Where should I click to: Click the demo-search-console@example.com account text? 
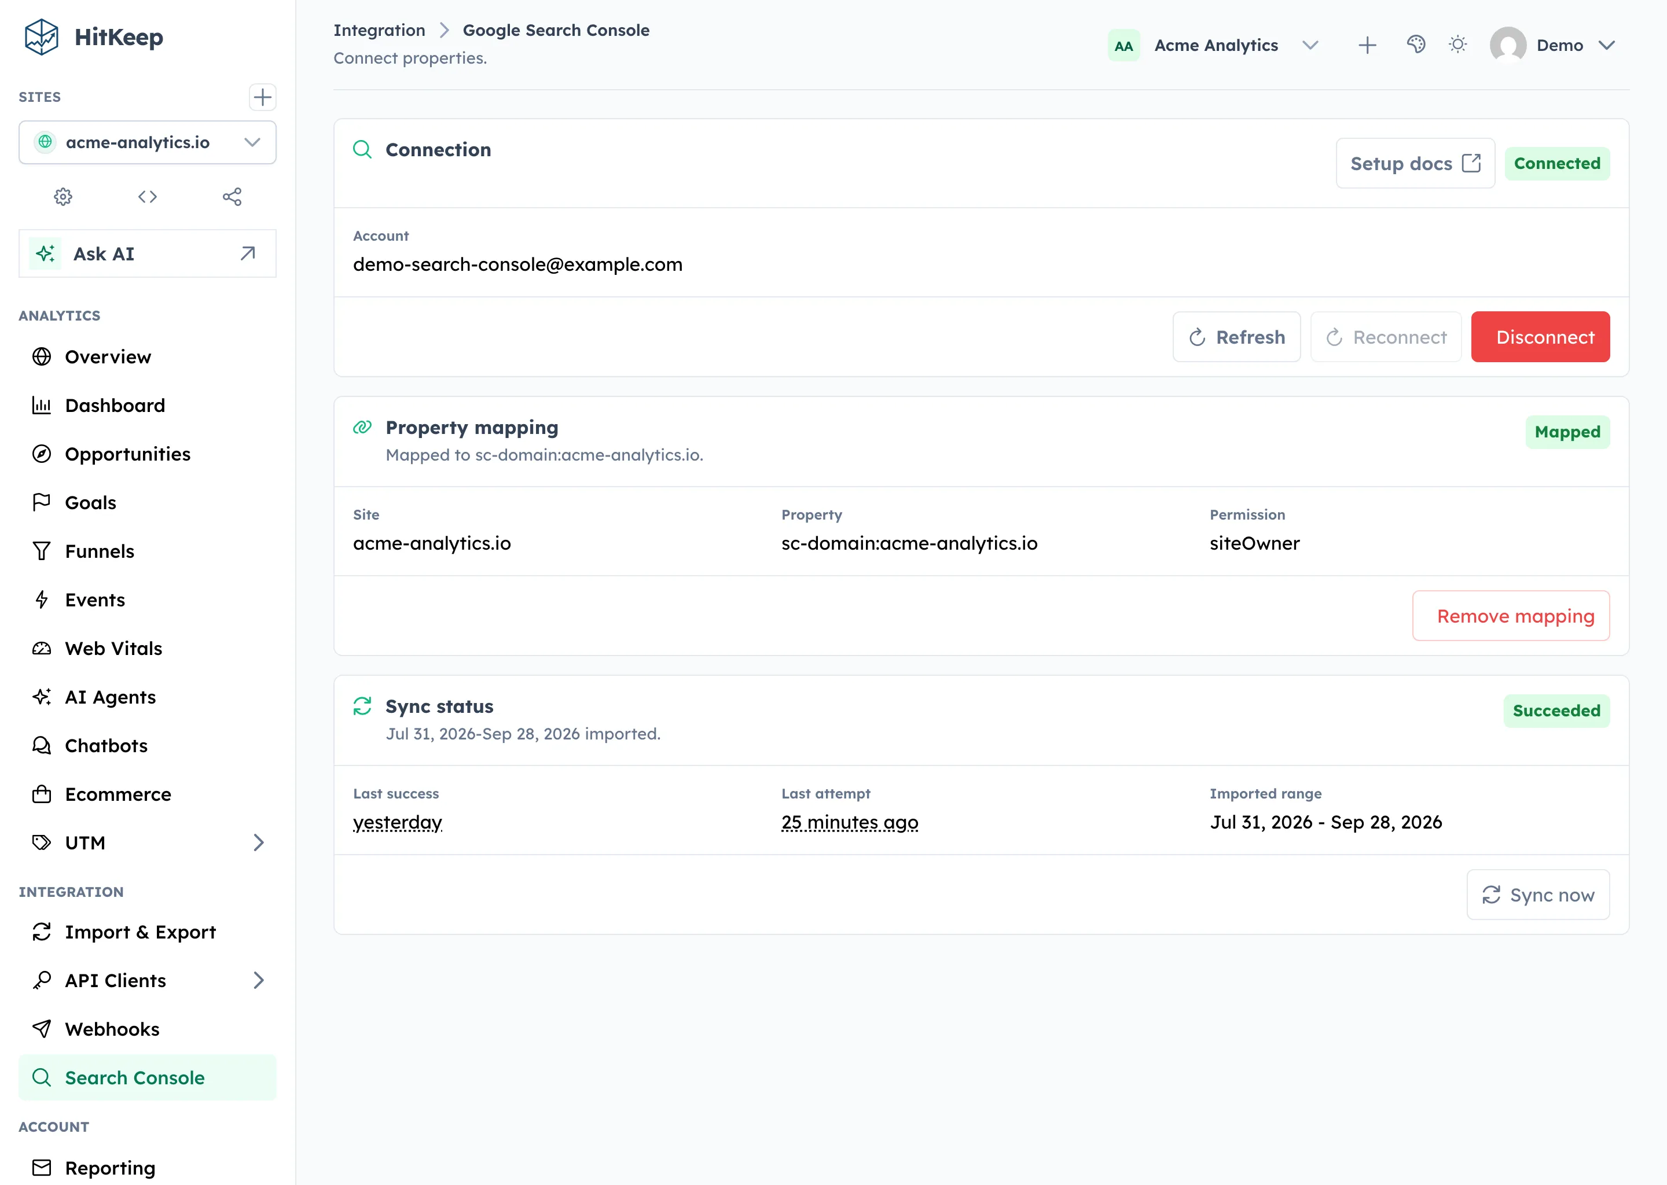517,264
